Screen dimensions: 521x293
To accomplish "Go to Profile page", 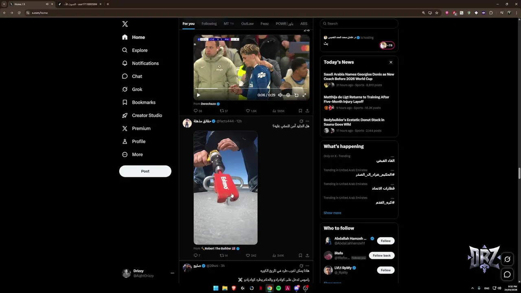I will [x=134, y=141].
